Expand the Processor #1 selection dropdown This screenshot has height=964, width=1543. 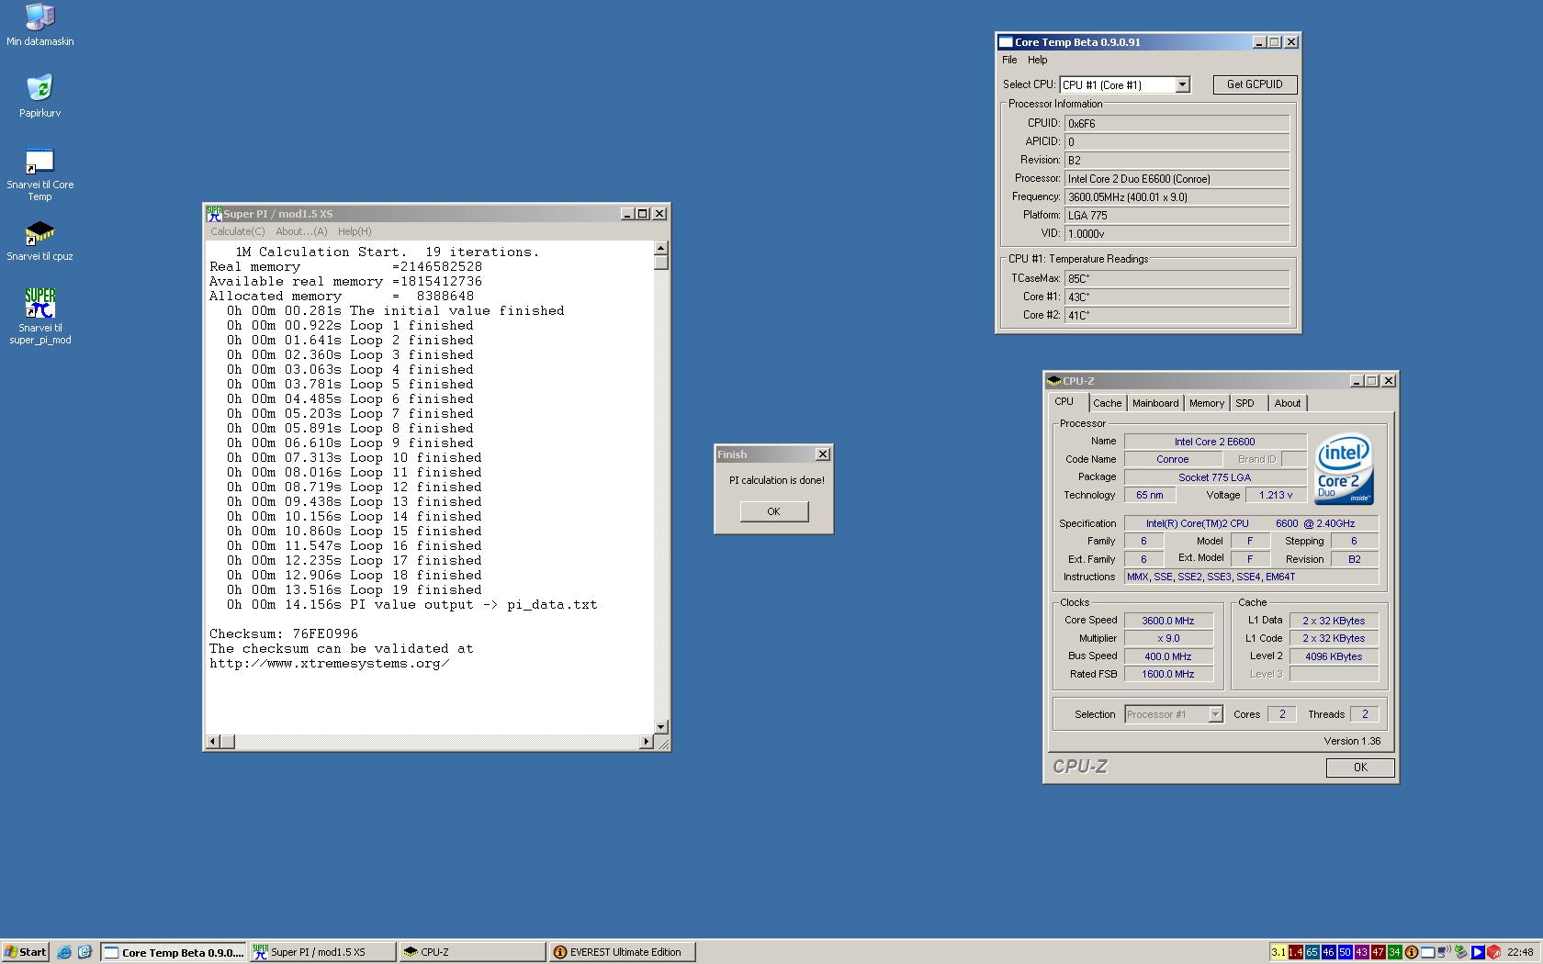pos(1215,714)
